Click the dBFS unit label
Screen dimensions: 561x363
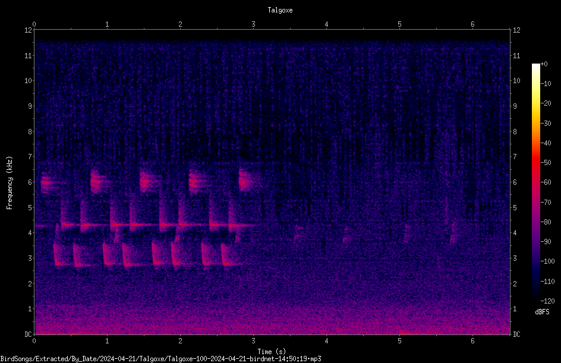[543, 313]
